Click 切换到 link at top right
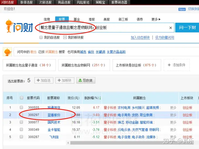 pyautogui.click(x=193, y=9)
